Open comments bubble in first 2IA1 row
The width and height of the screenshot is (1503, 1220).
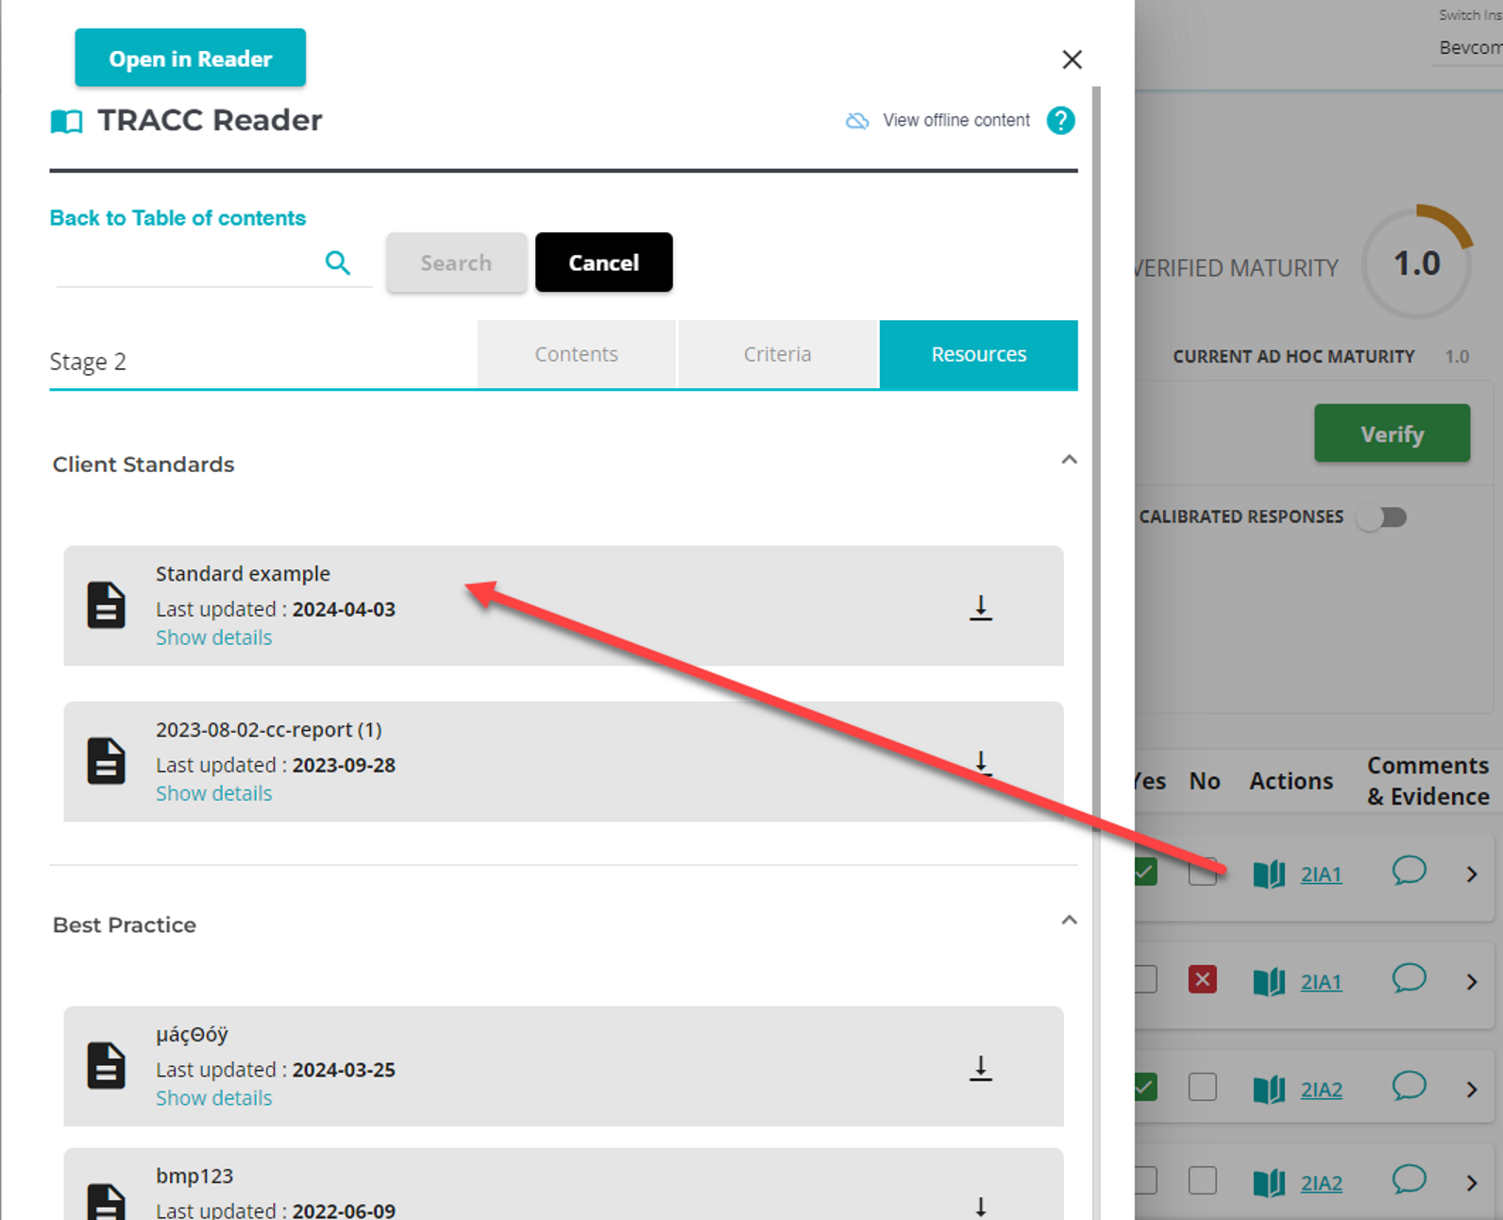[1410, 871]
